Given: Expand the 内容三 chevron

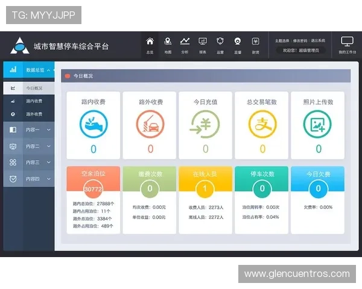Looking at the screenshot, I should click(x=49, y=162).
